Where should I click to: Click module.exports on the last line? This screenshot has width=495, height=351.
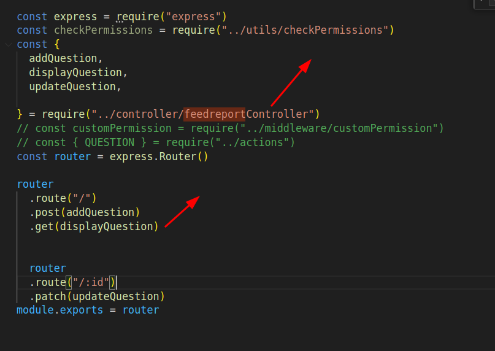tap(60, 310)
